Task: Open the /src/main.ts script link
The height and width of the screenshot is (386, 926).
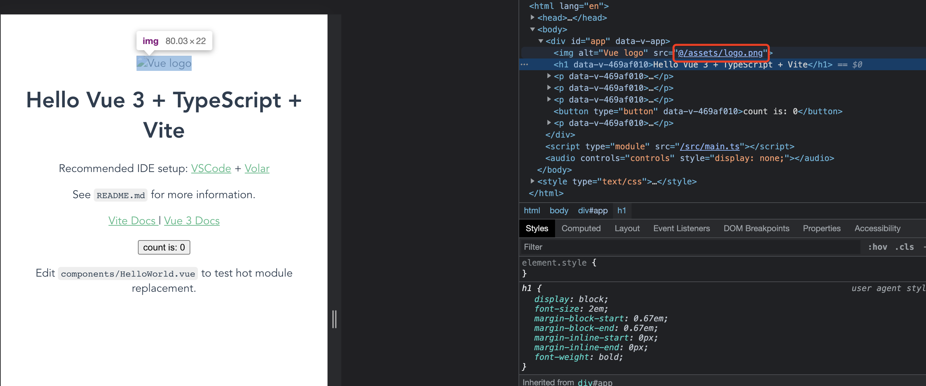Action: coord(709,146)
